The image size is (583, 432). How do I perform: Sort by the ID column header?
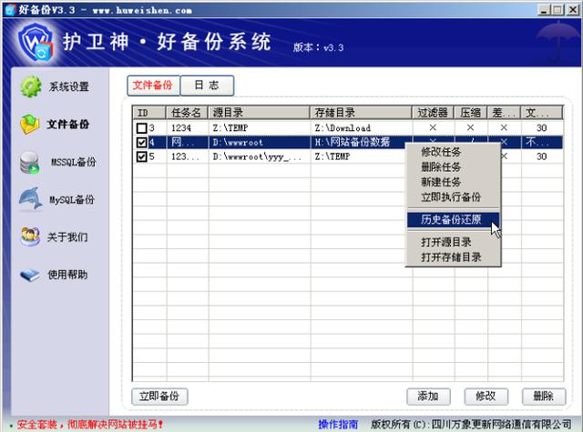(149, 113)
